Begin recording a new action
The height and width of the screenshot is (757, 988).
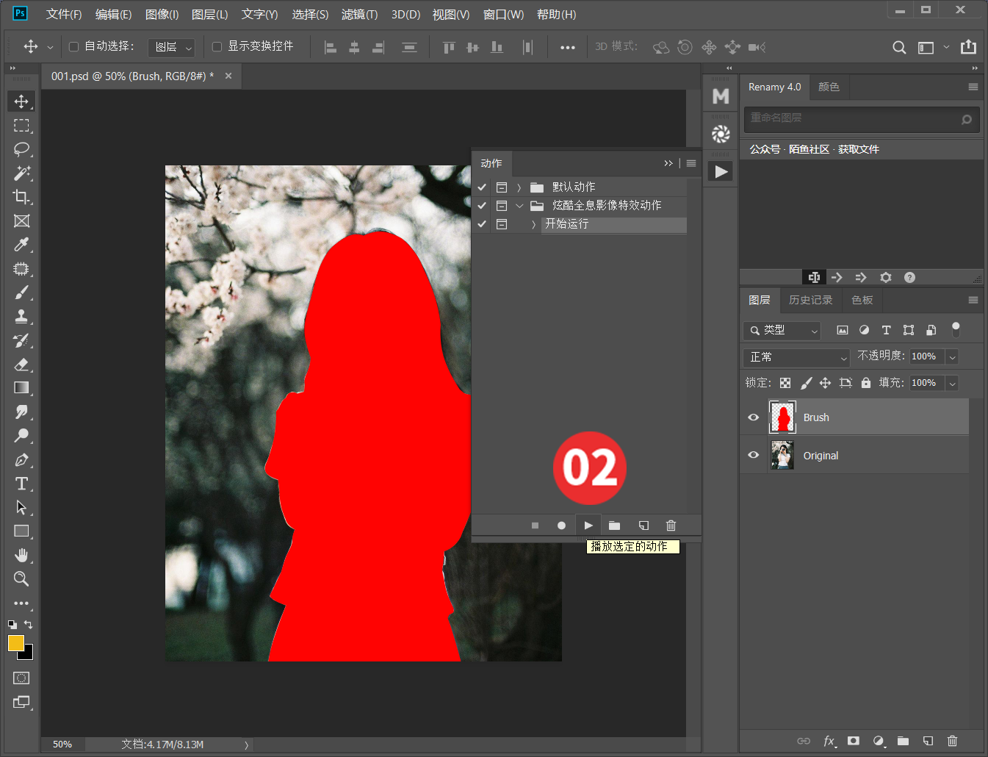561,525
